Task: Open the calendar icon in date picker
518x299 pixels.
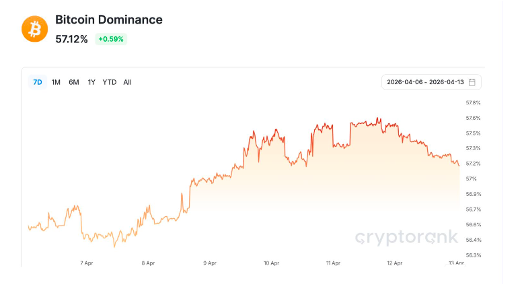Action: coord(472,82)
